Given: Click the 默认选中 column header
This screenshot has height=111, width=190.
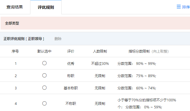Looking at the screenshot, I should click(x=44, y=51).
